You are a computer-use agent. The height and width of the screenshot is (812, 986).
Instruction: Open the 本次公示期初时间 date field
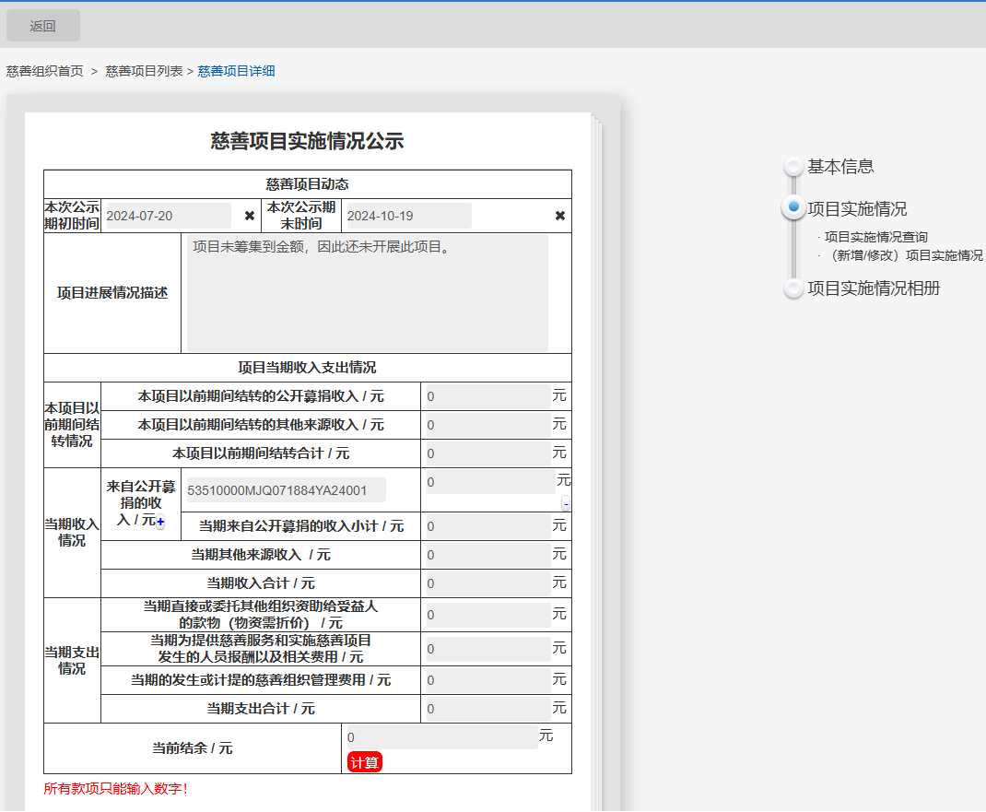tap(167, 216)
